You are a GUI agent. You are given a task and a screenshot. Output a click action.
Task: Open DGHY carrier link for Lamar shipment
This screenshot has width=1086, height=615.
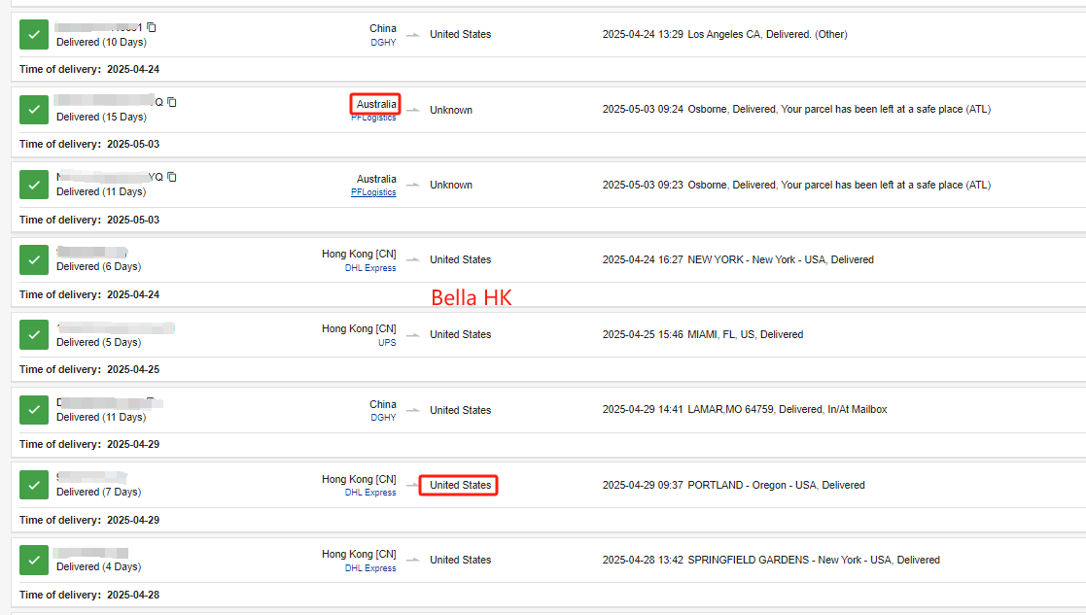pyautogui.click(x=383, y=418)
